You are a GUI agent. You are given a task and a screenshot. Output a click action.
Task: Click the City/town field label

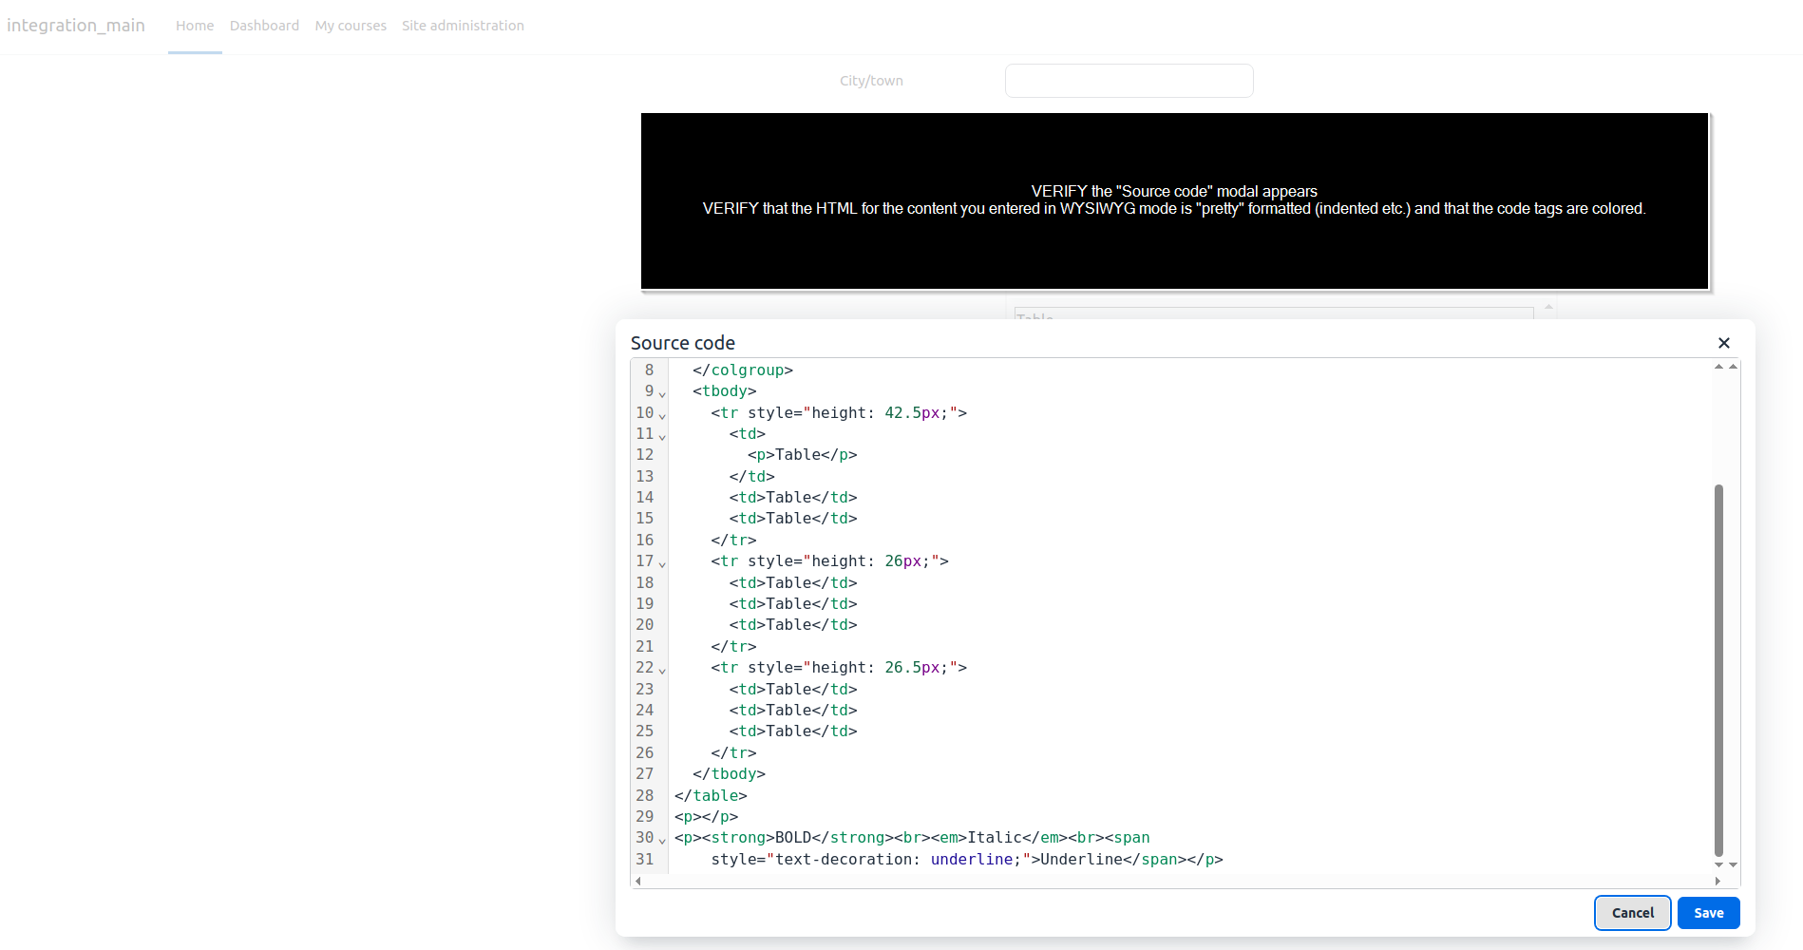[871, 81]
